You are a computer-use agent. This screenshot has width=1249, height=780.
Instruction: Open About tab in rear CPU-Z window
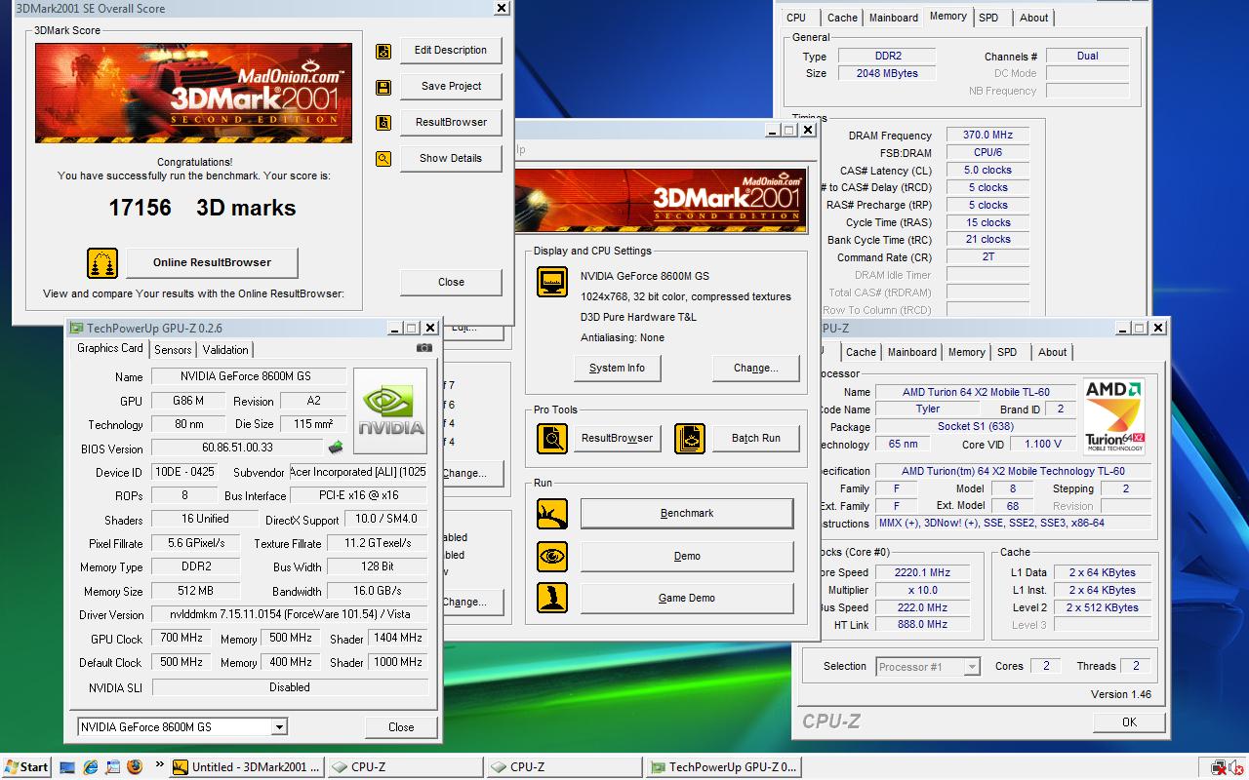pyautogui.click(x=1033, y=19)
